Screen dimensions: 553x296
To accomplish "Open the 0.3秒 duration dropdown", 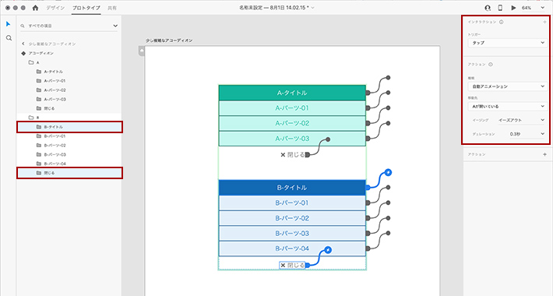I will pyautogui.click(x=527, y=134).
